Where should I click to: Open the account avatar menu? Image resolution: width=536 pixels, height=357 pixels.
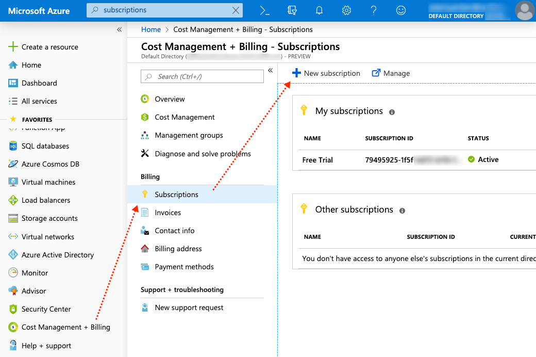click(x=525, y=11)
